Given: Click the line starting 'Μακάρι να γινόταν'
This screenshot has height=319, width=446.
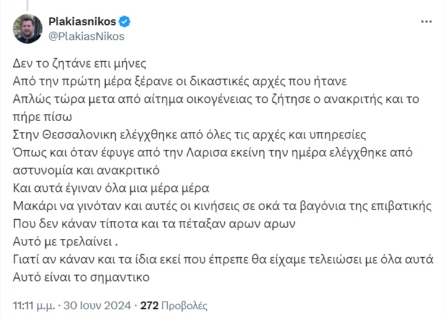Looking at the screenshot, I should click(222, 206).
